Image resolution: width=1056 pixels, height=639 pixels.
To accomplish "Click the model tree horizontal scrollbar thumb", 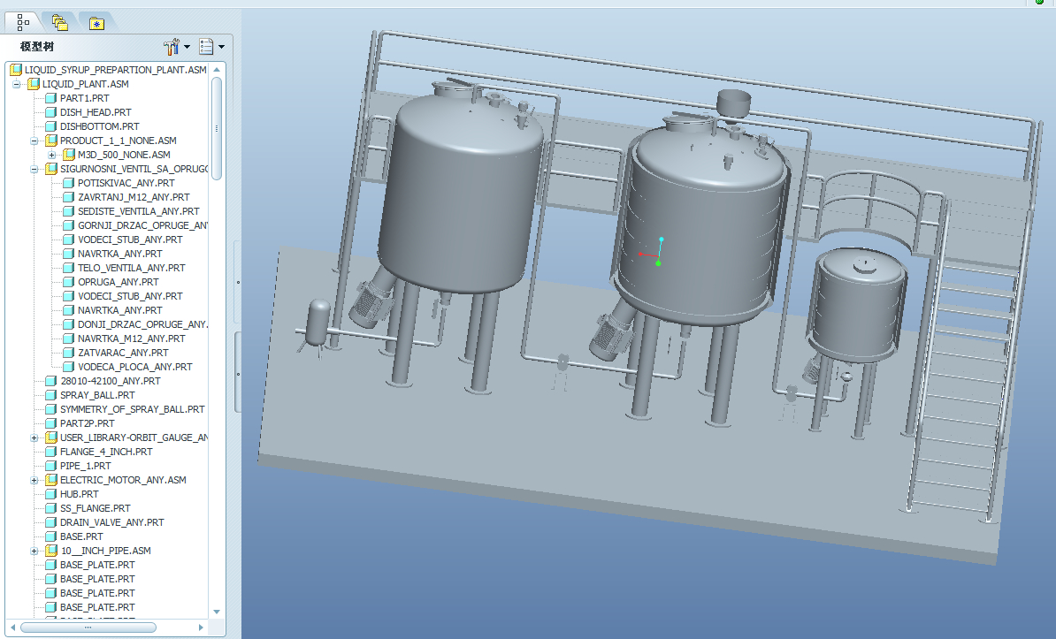I will click(88, 628).
